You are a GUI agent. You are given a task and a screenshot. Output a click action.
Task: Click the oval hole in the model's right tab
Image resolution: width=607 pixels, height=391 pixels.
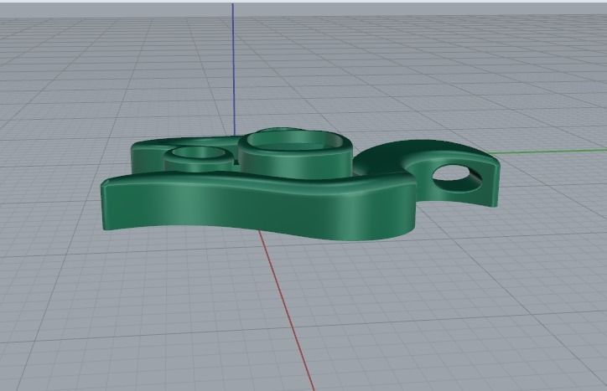[x=457, y=177]
